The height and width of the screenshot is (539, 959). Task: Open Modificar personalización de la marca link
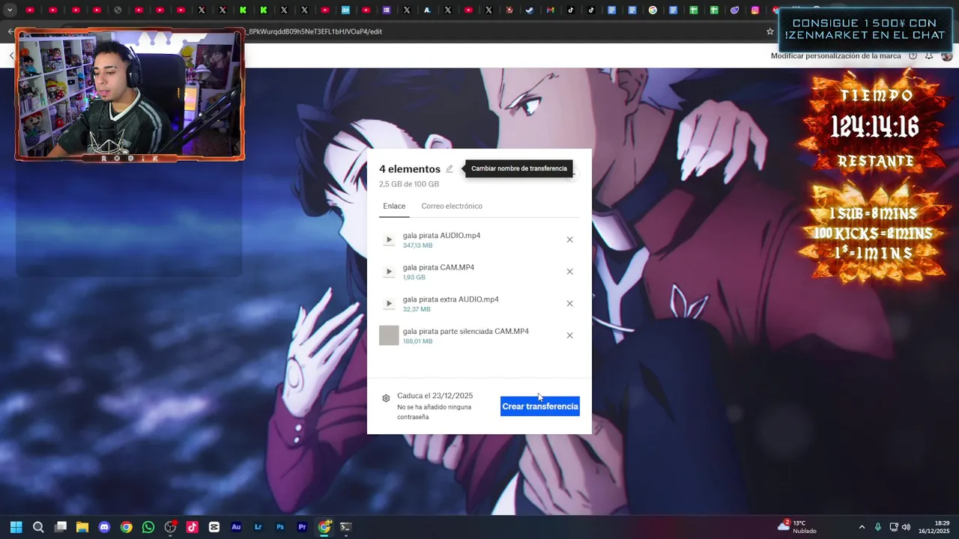click(835, 56)
